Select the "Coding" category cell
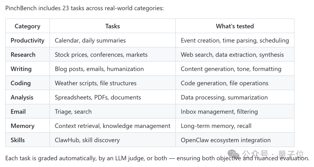 coord(21,83)
